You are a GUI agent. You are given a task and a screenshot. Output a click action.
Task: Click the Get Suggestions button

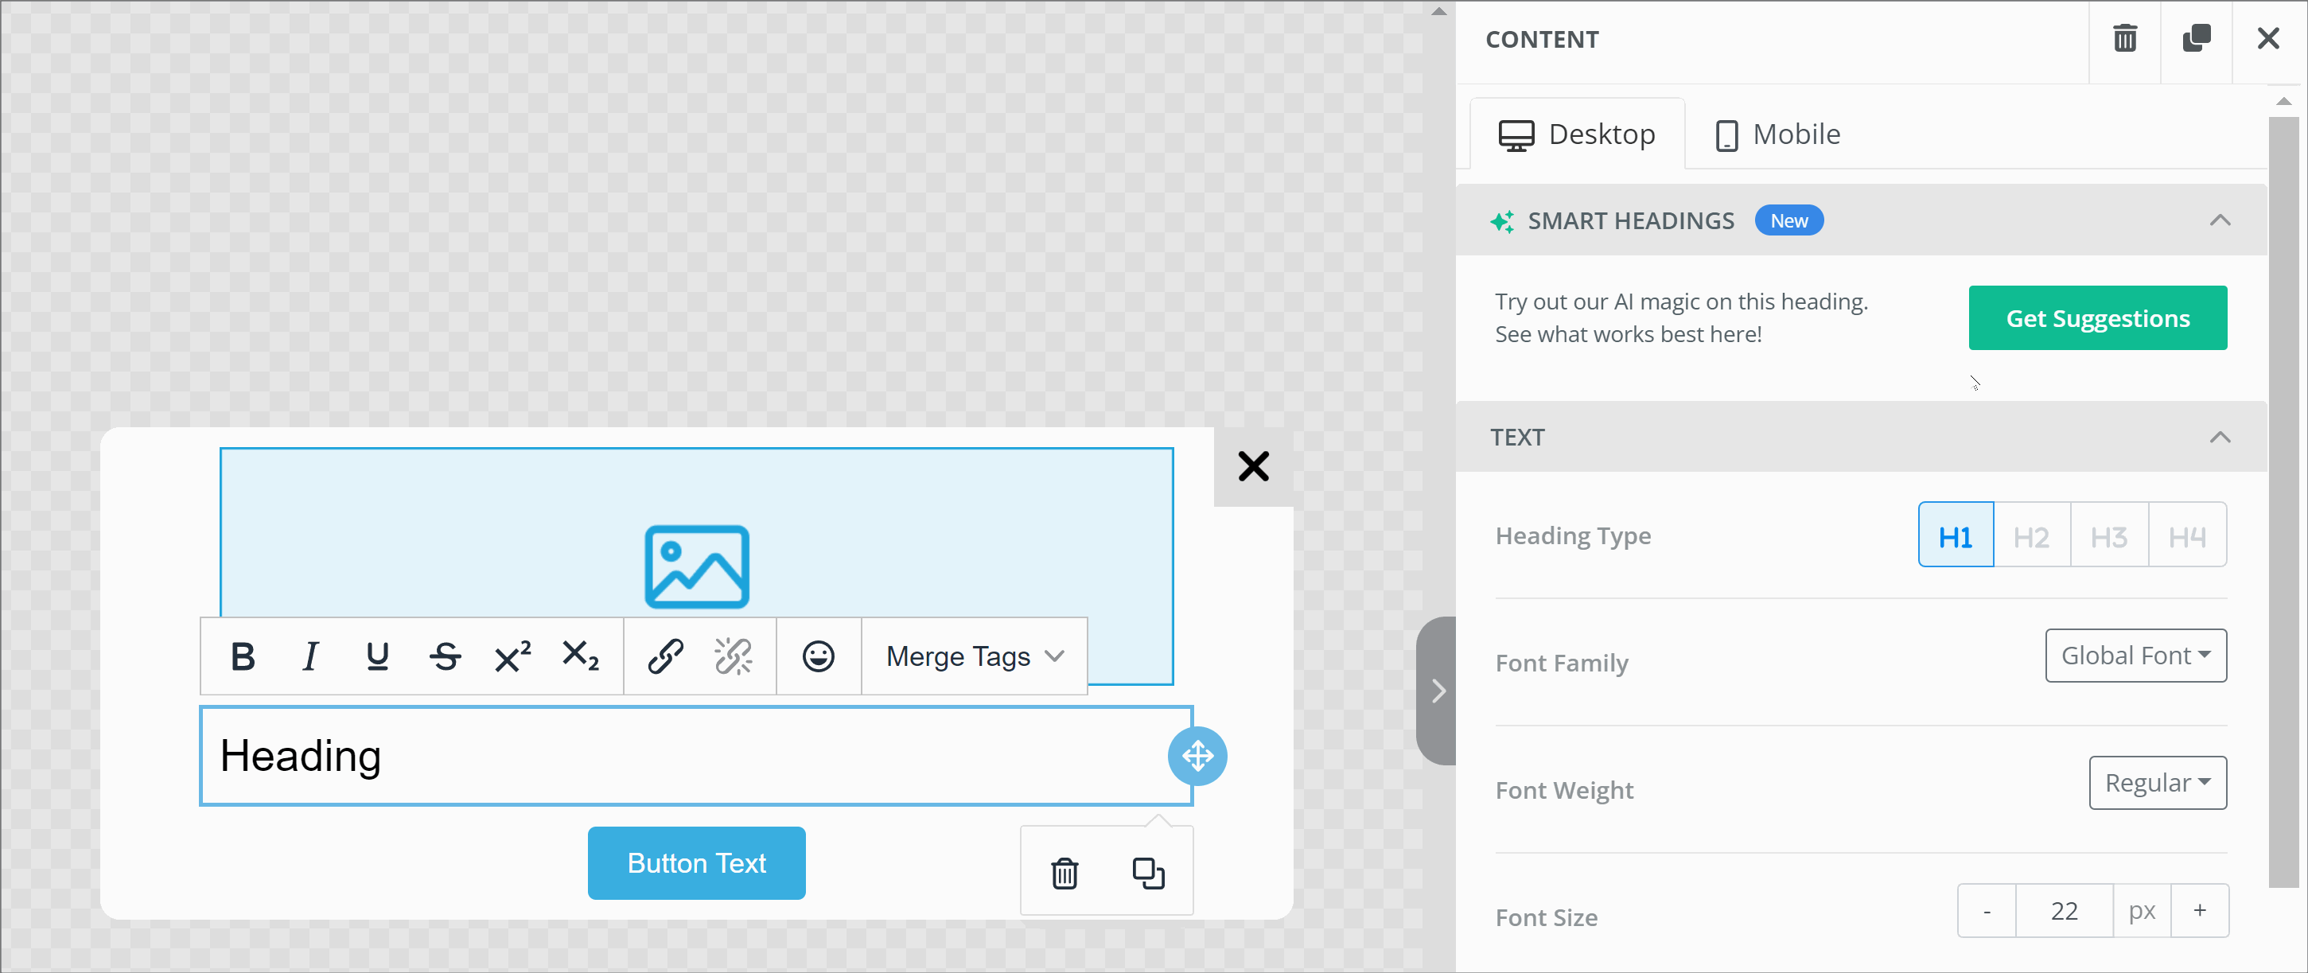tap(2096, 318)
